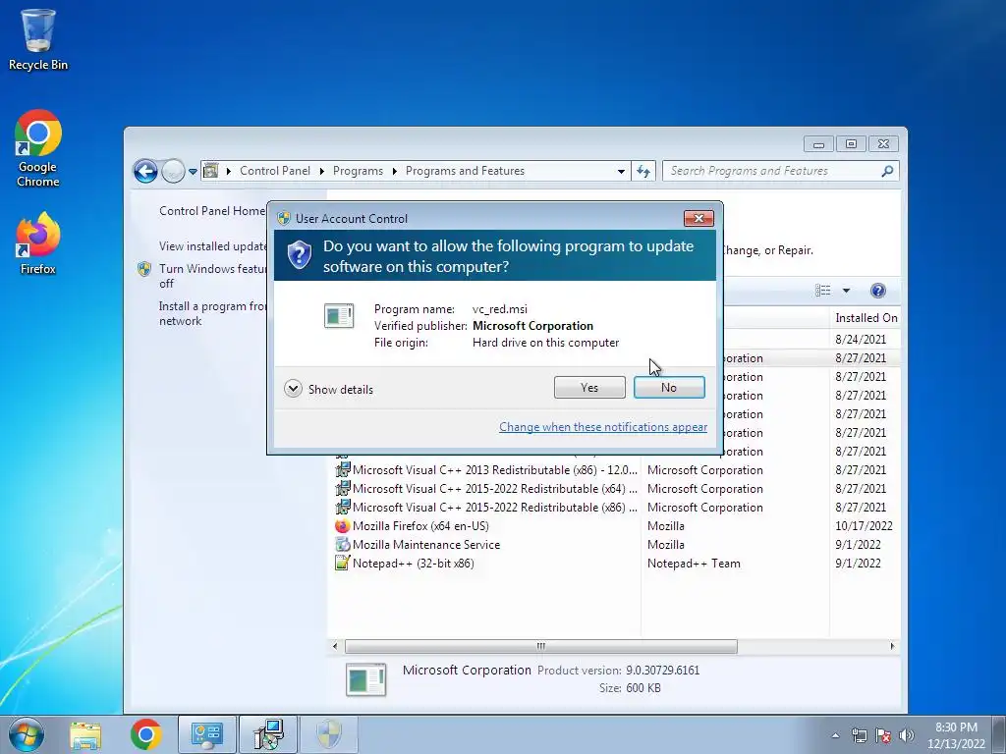The width and height of the screenshot is (1006, 754).
Task: Open Programs and Features help icon
Action: [877, 291]
